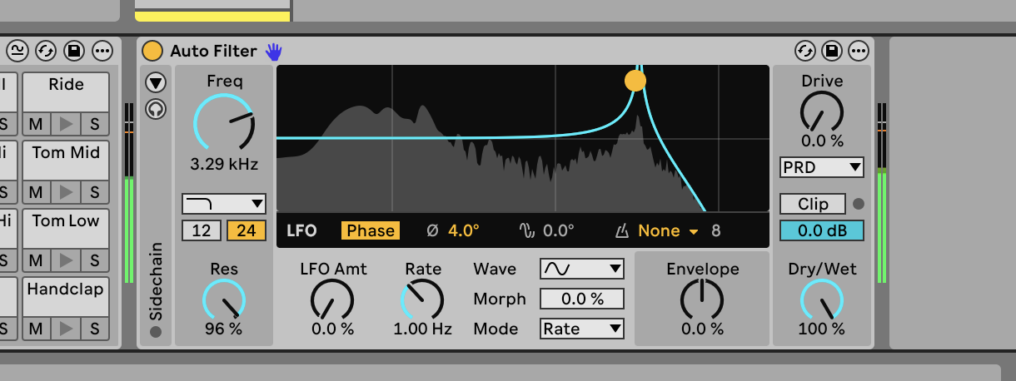
Task: Click the Rate knob
Action: point(423,299)
